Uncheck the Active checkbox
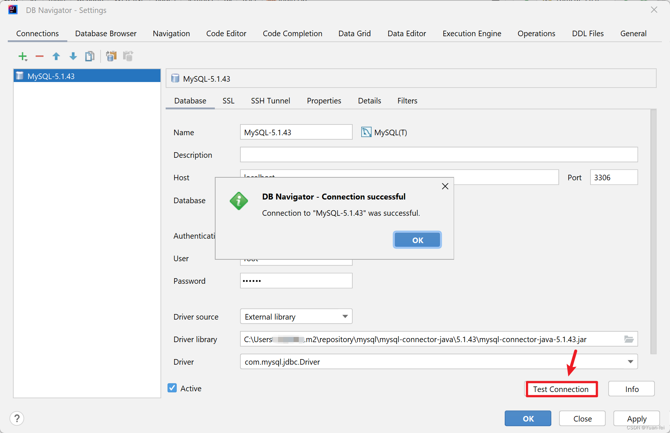Viewport: 670px width, 433px height. [x=172, y=388]
